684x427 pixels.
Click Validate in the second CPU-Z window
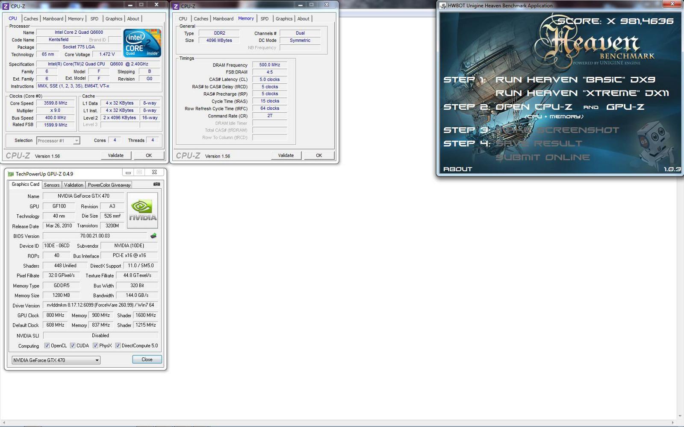tap(286, 155)
